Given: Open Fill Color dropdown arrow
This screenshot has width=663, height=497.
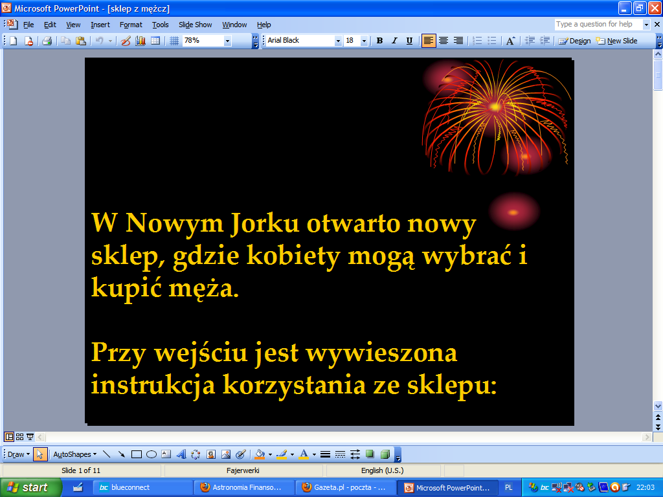Looking at the screenshot, I should [x=270, y=455].
